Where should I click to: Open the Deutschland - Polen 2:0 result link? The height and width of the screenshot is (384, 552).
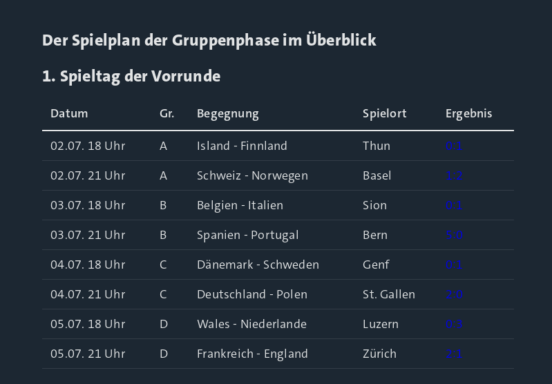coord(454,294)
